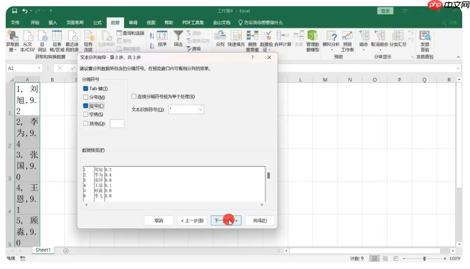The image size is (470, 269).
Task: Add a new sheet with plus icon
Action: click(x=66, y=251)
